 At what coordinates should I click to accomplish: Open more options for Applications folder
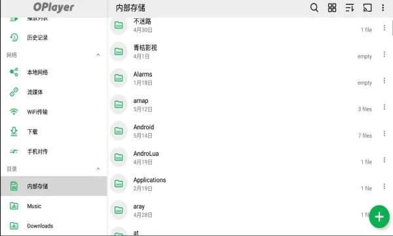click(x=384, y=186)
